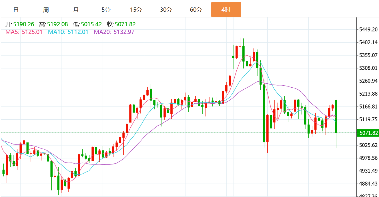379x197 pixels.
Task: Open the 月 monthly chart tab
Action: coord(76,10)
